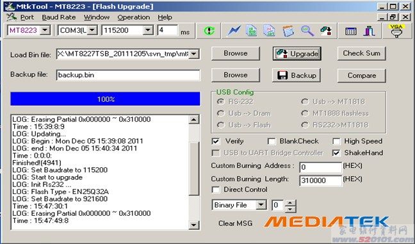This screenshot has height=244, width=415.
Task: Click the log scrollbar down arrow
Action: point(194,225)
